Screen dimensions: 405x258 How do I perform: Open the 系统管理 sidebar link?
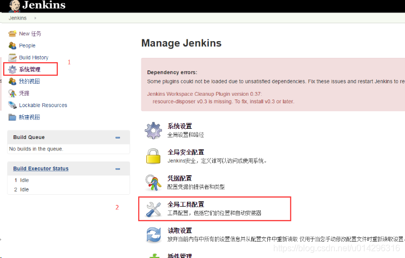[30, 69]
